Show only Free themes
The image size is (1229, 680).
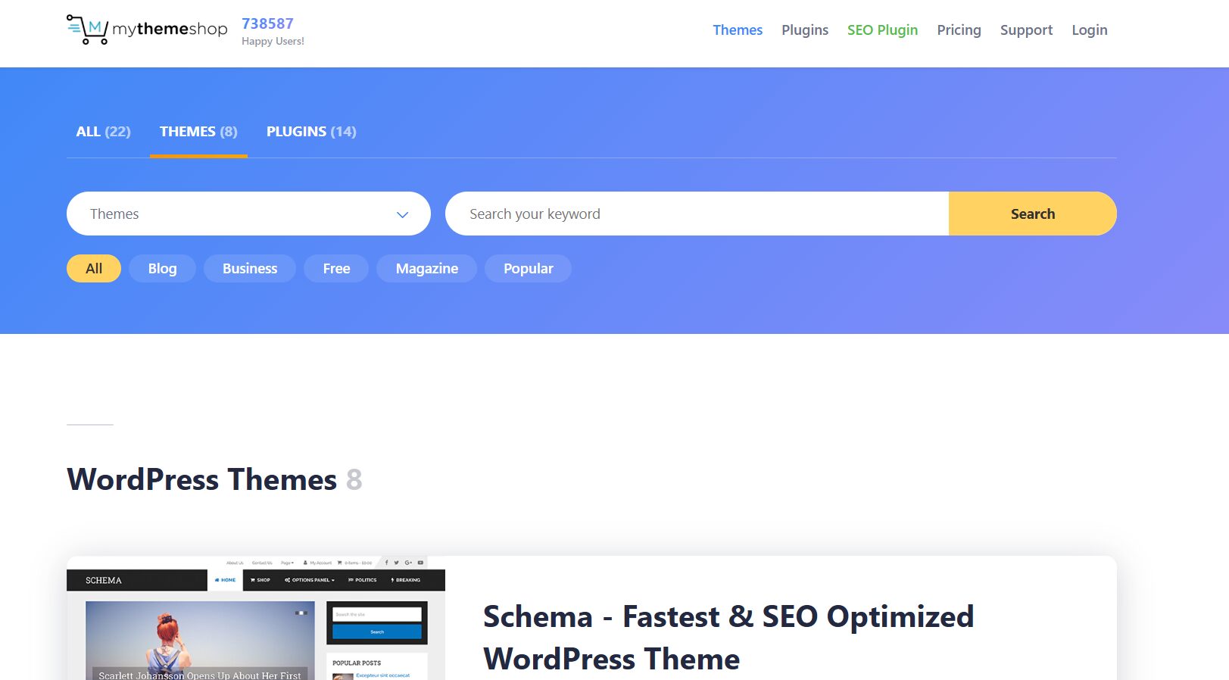coord(336,269)
